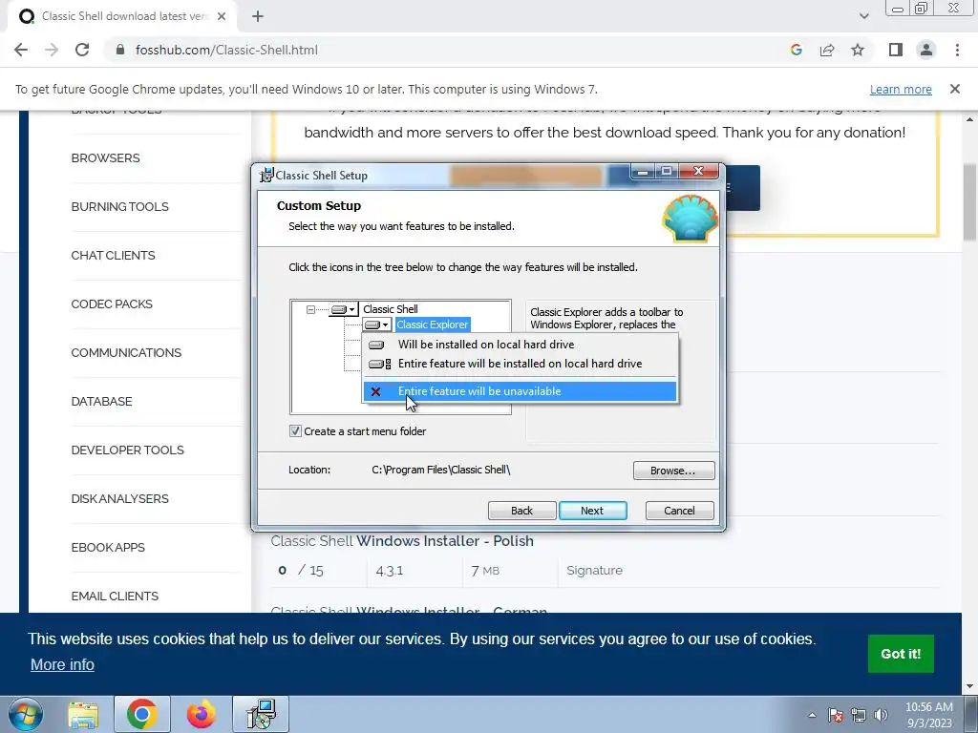Viewport: 978px width, 733px height.
Task: Open a new browser tab
Action: coord(258,16)
